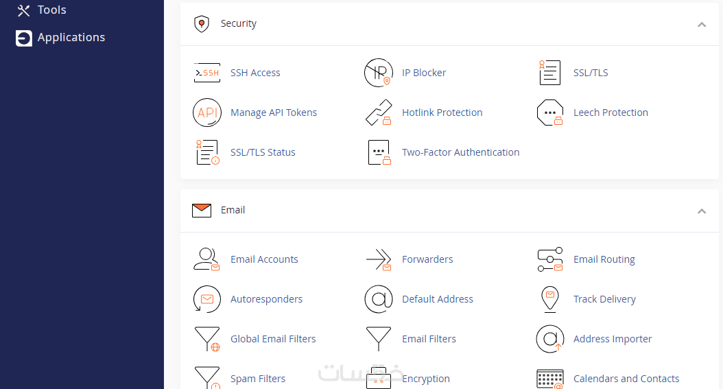Open the Autoresponders icon
Viewport: 723px width, 389px height.
tap(206, 299)
